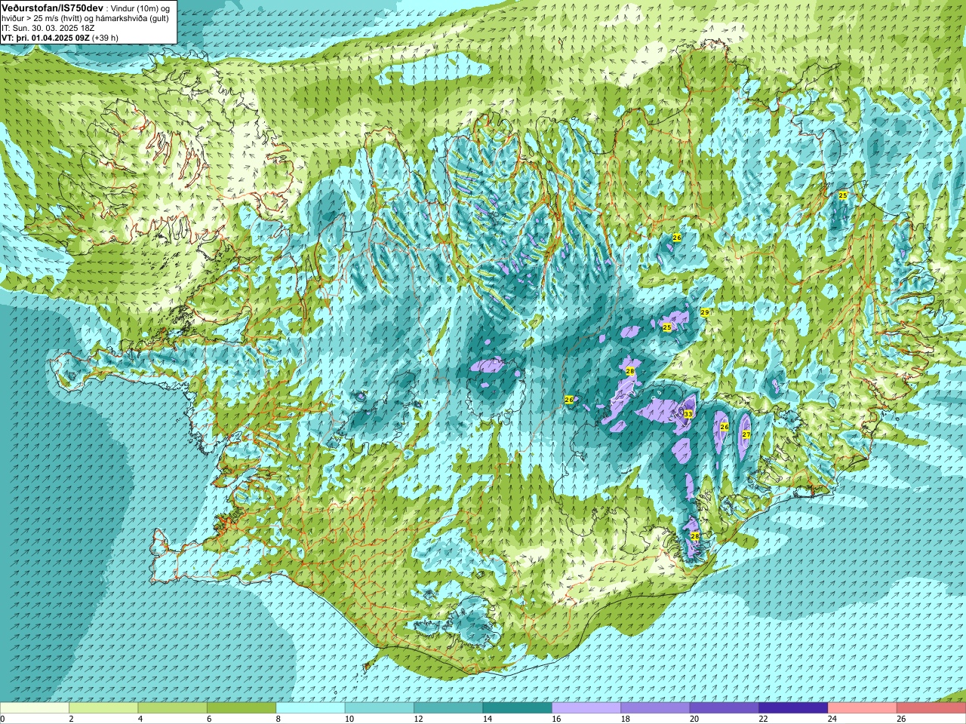
Task: Select the 16–18 m/s light lavender legend swatch
Action: [586, 709]
